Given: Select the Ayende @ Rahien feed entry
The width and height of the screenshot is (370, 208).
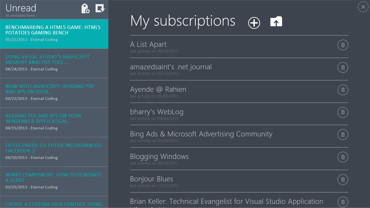Looking at the screenshot, I should pyautogui.click(x=158, y=89).
